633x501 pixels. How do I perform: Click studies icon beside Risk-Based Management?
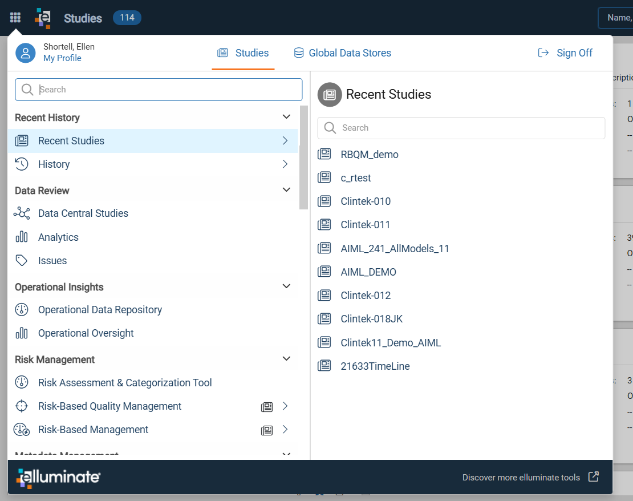point(267,430)
